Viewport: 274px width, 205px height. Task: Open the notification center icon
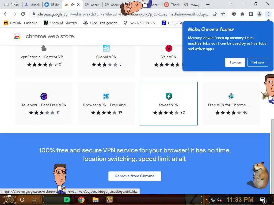coord(263,200)
